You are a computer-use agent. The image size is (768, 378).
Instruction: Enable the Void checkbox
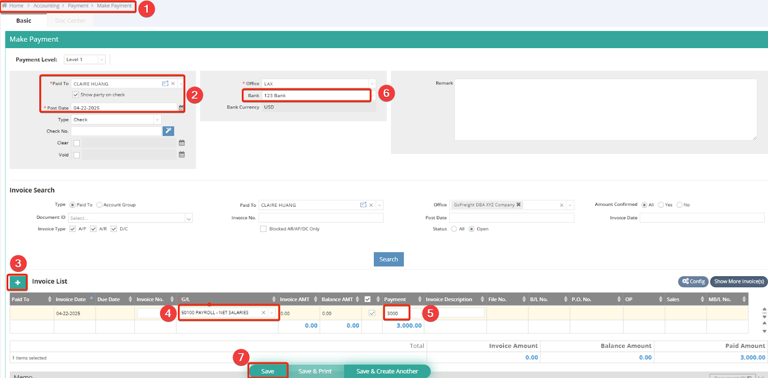[x=77, y=155]
